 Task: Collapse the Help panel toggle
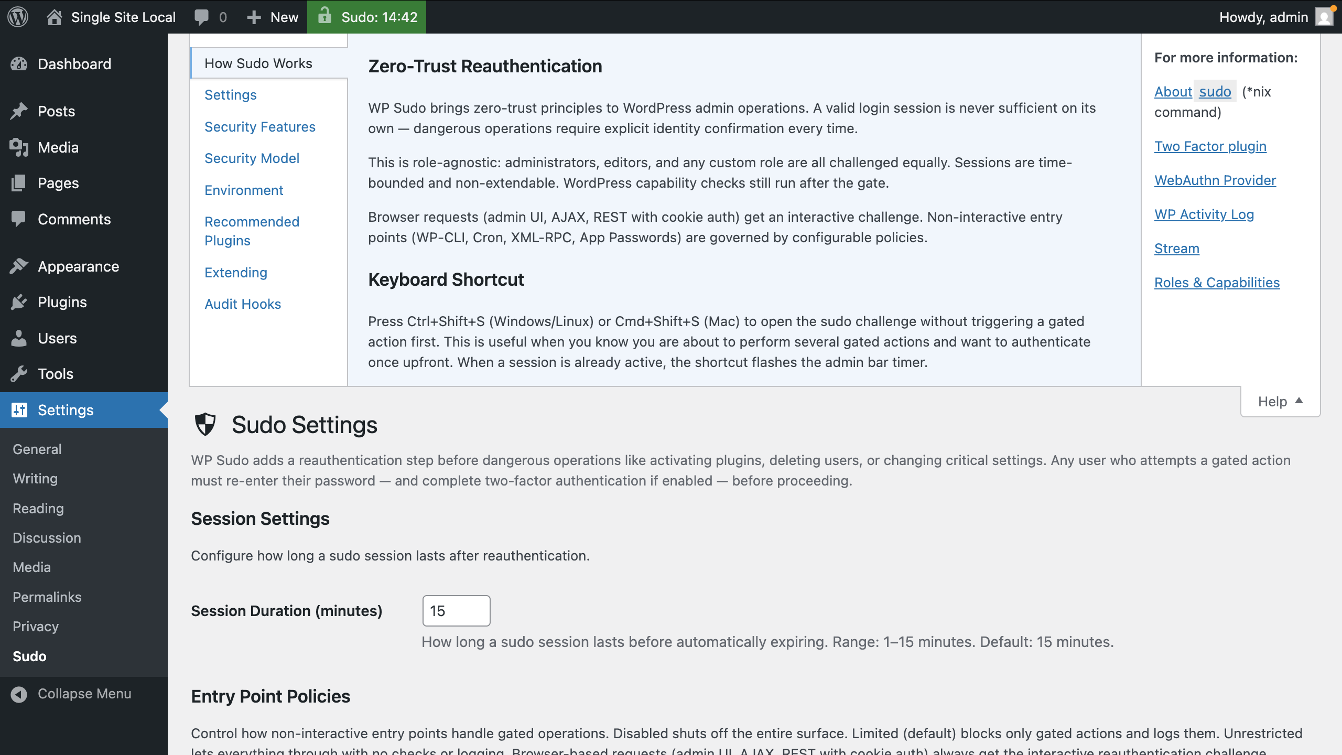pyautogui.click(x=1280, y=402)
